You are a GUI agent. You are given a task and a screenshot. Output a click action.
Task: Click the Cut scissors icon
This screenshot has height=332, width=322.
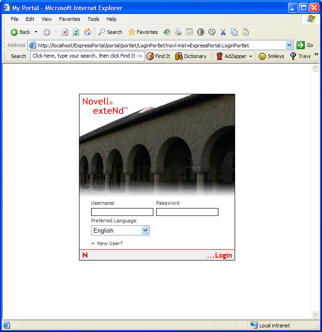point(223,32)
